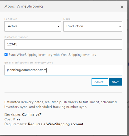Open the Mode dropdown showing Production
129x136 pixels.
pyautogui.click(x=93, y=26)
